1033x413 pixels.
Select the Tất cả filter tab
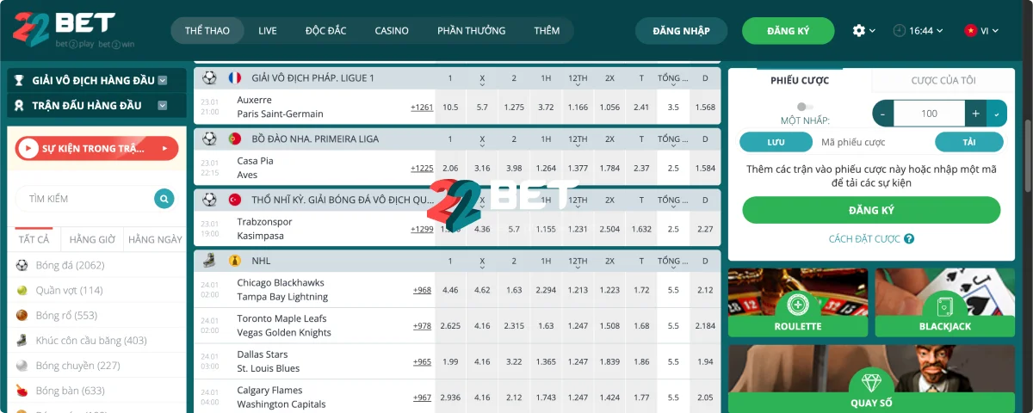click(x=34, y=239)
